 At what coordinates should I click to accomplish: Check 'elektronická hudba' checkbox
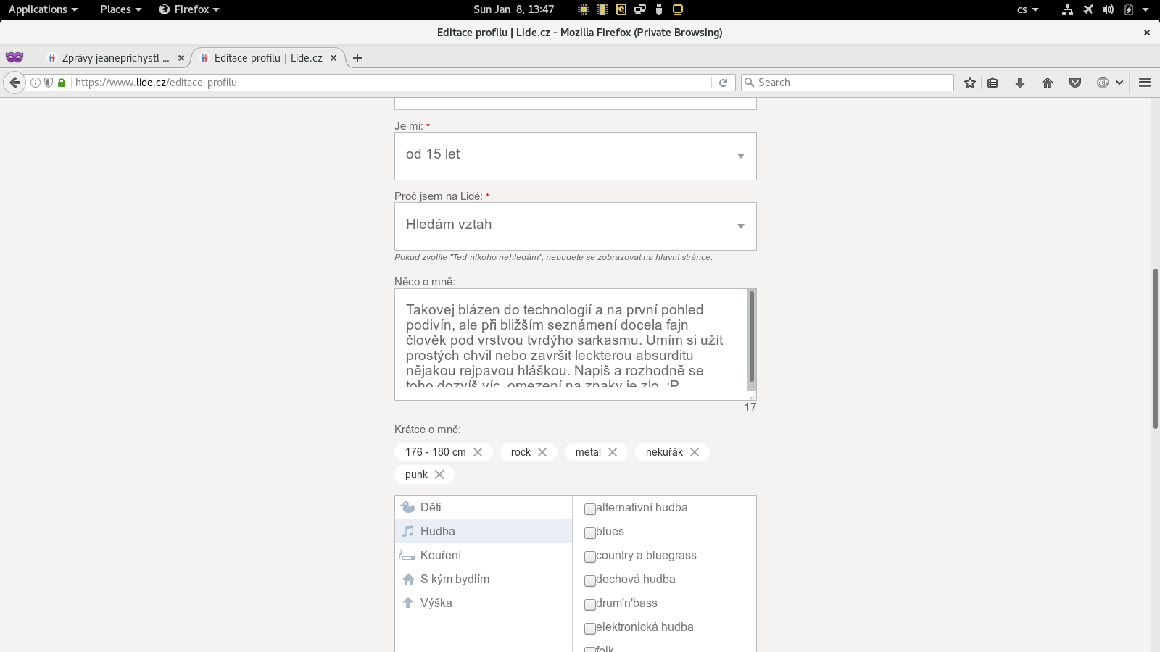pos(590,629)
